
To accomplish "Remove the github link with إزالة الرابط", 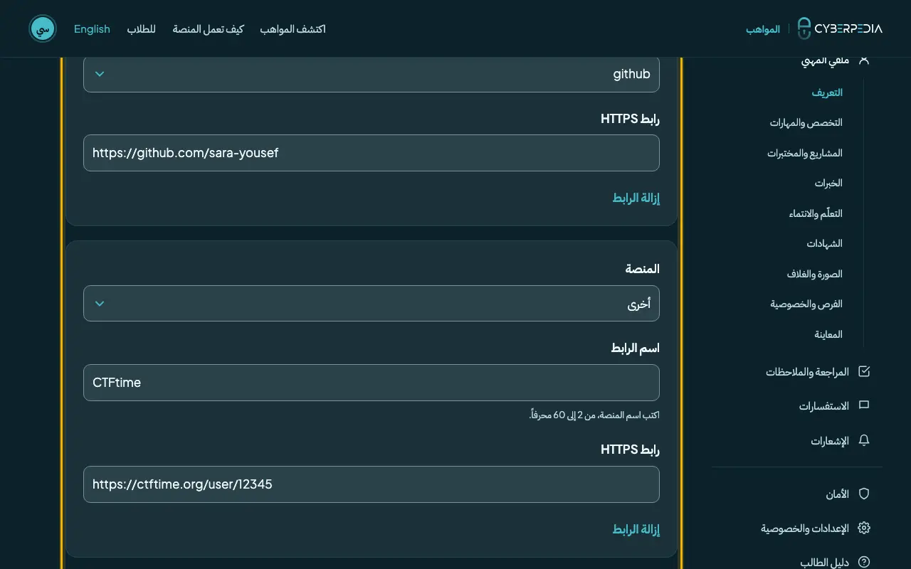I will click(636, 198).
